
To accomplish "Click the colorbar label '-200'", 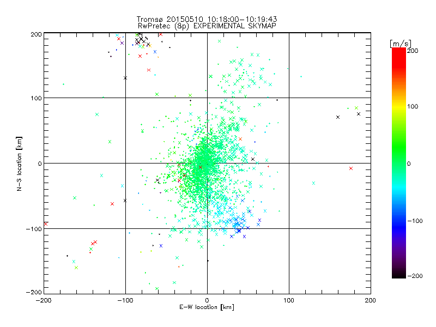I will click(415, 276).
